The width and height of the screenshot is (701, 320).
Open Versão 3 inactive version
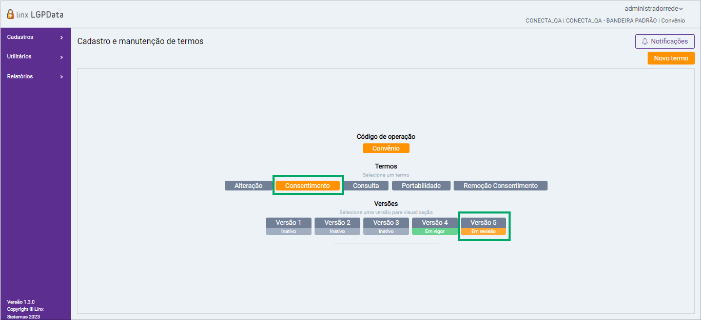[x=386, y=223]
